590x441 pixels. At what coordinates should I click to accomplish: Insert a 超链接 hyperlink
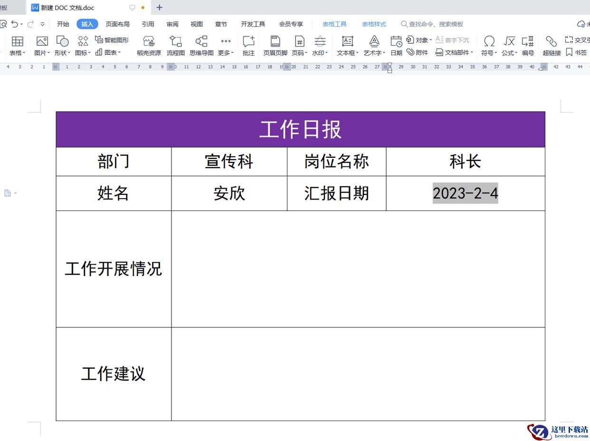(x=552, y=46)
